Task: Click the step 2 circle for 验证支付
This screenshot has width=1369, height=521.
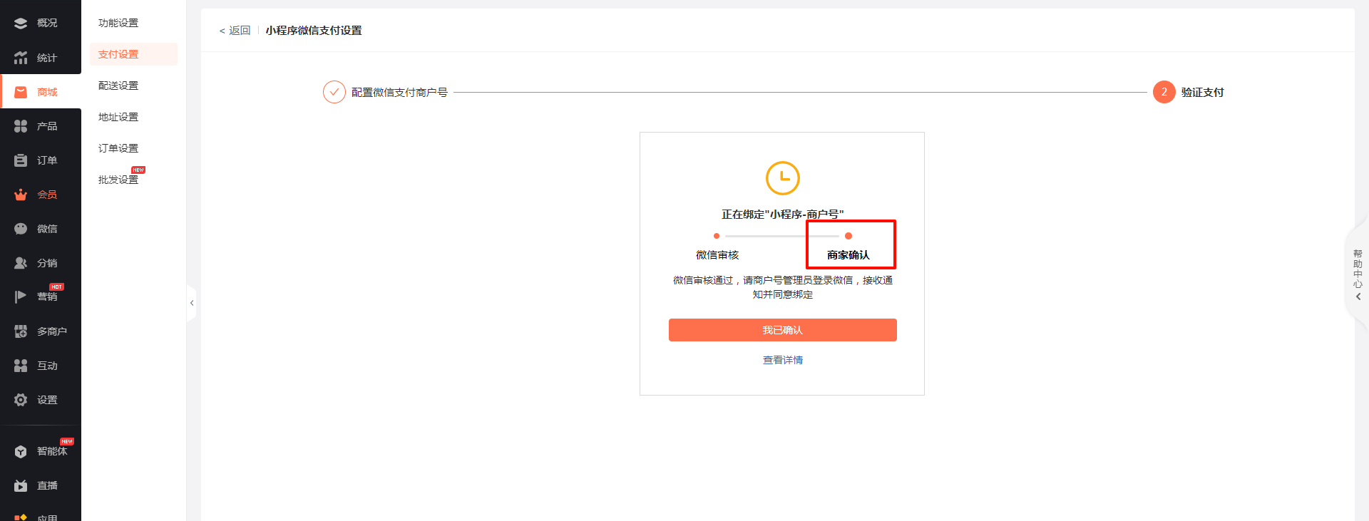Action: coord(1164,92)
